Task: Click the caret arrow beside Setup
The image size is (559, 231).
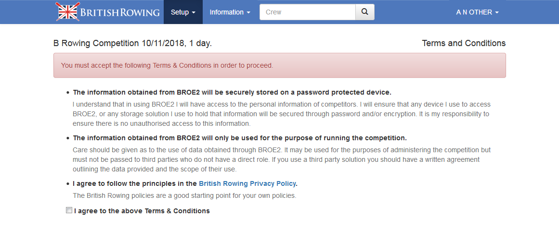Action: point(194,12)
